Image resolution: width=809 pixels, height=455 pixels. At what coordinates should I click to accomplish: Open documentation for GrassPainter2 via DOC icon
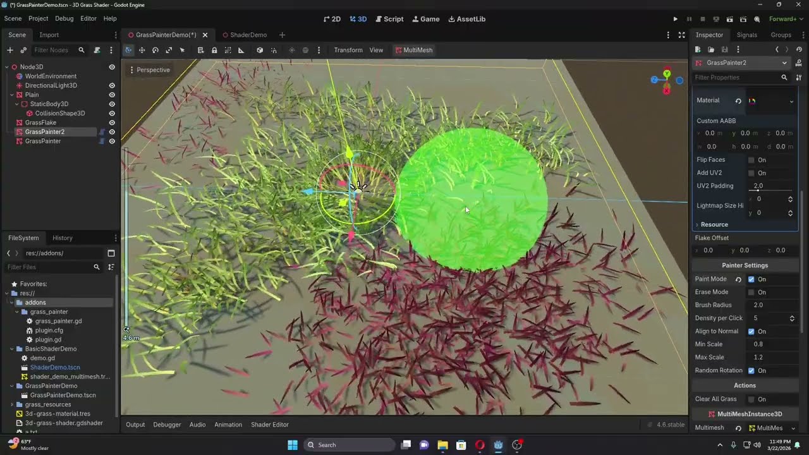coord(799,63)
